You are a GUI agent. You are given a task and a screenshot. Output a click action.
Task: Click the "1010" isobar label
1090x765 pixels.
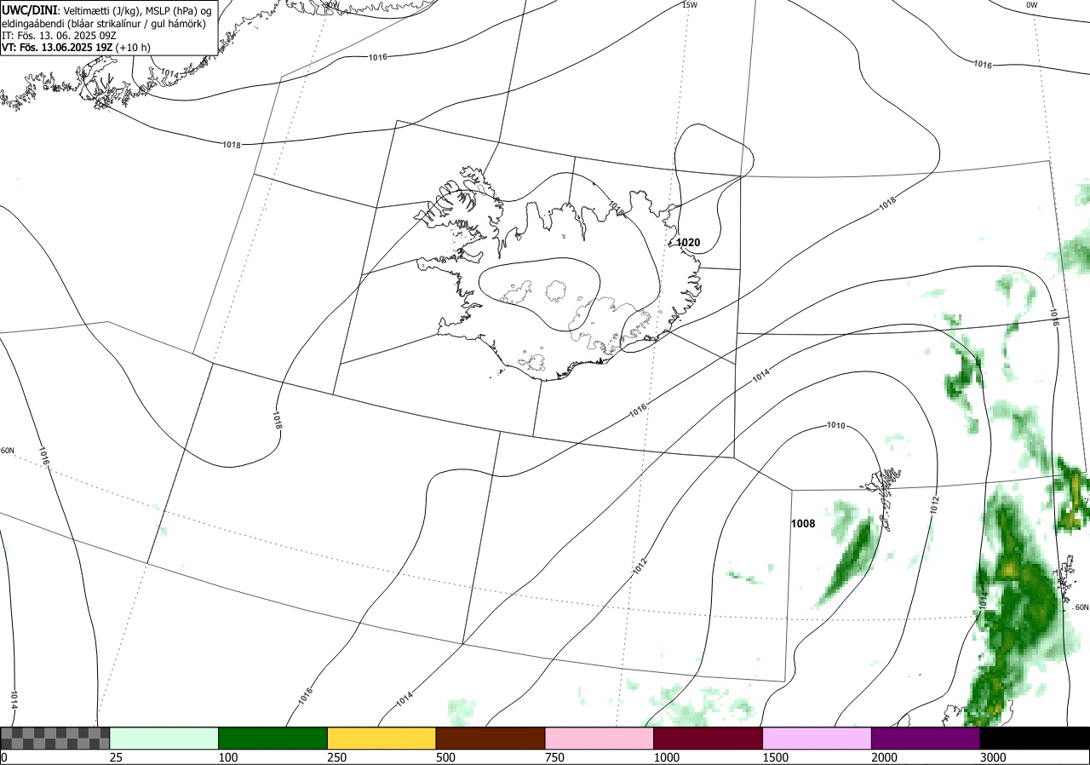pos(836,425)
